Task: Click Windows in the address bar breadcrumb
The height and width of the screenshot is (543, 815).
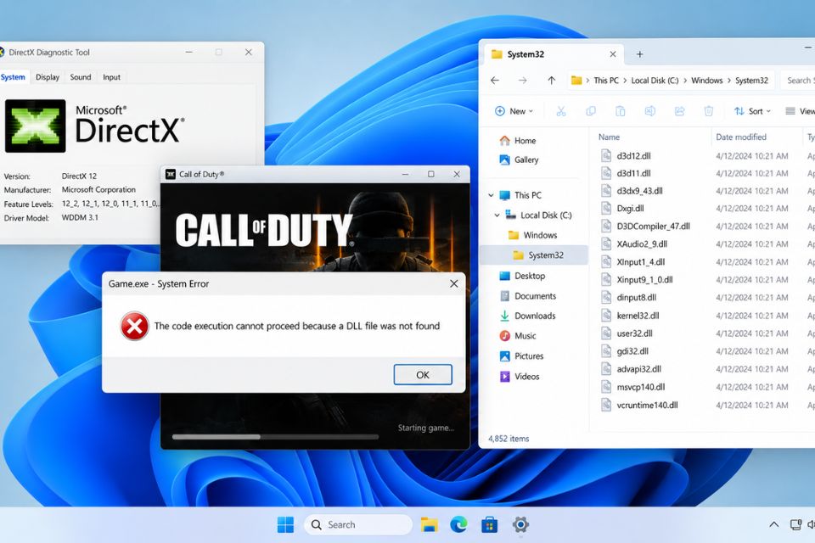Action: click(x=707, y=81)
